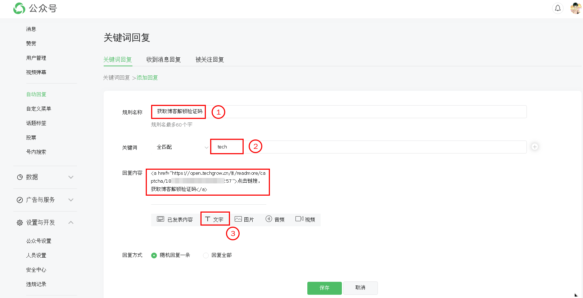Select the 视频 video reply icon
The height and width of the screenshot is (298, 583).
pyautogui.click(x=299, y=219)
